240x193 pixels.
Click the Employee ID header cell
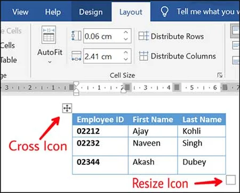coord(100,120)
